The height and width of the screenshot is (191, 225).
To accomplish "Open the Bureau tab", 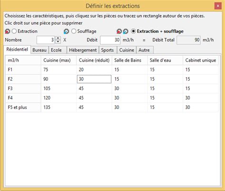I will 39,50.
